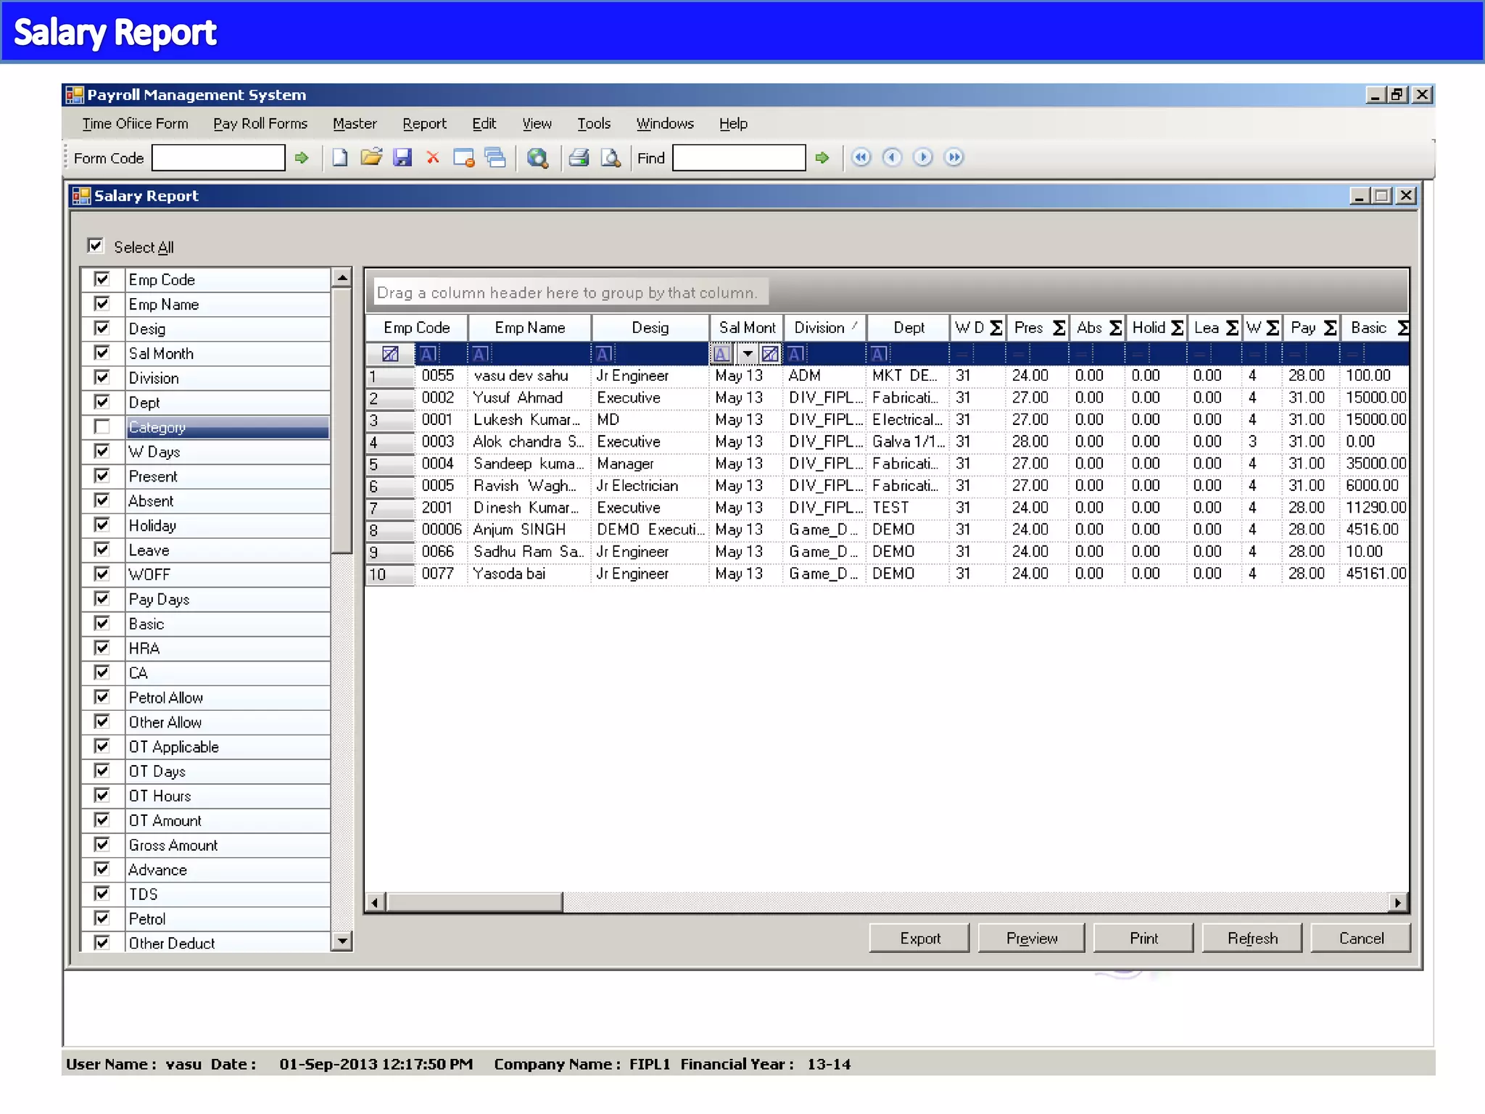Click the print preview magnifier icon
This screenshot has width=1485, height=1114.
(x=611, y=157)
